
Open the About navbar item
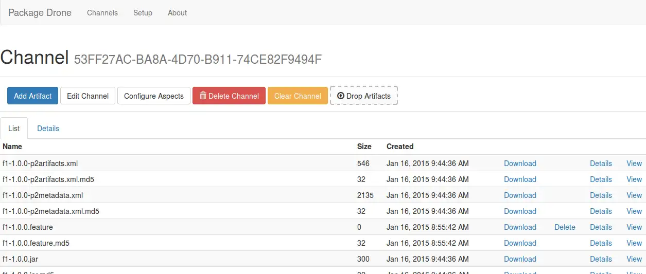click(x=177, y=13)
